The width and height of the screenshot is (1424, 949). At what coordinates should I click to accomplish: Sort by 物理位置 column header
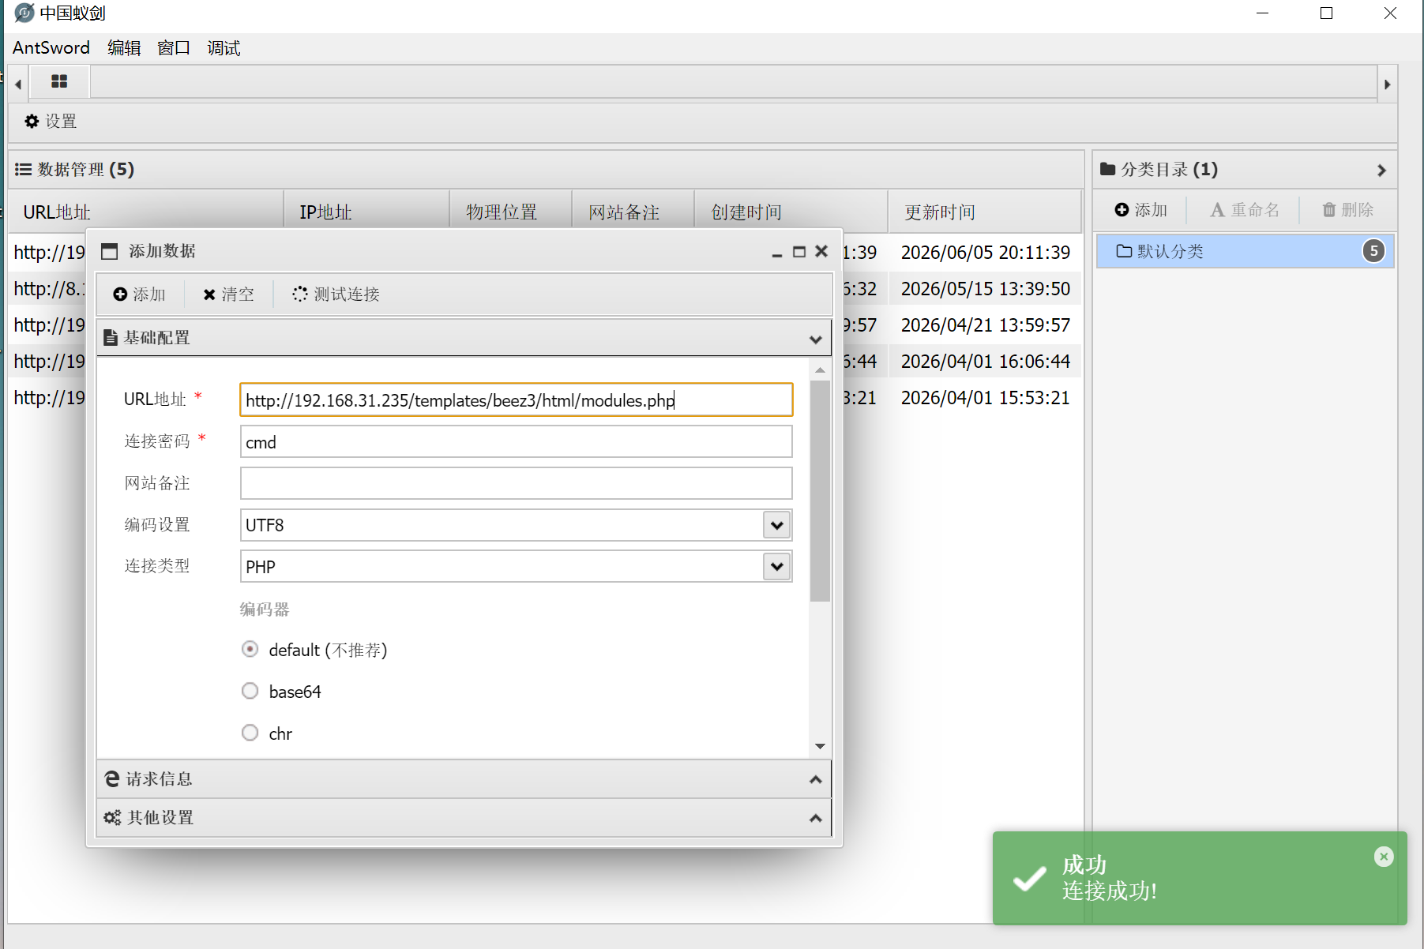510,212
